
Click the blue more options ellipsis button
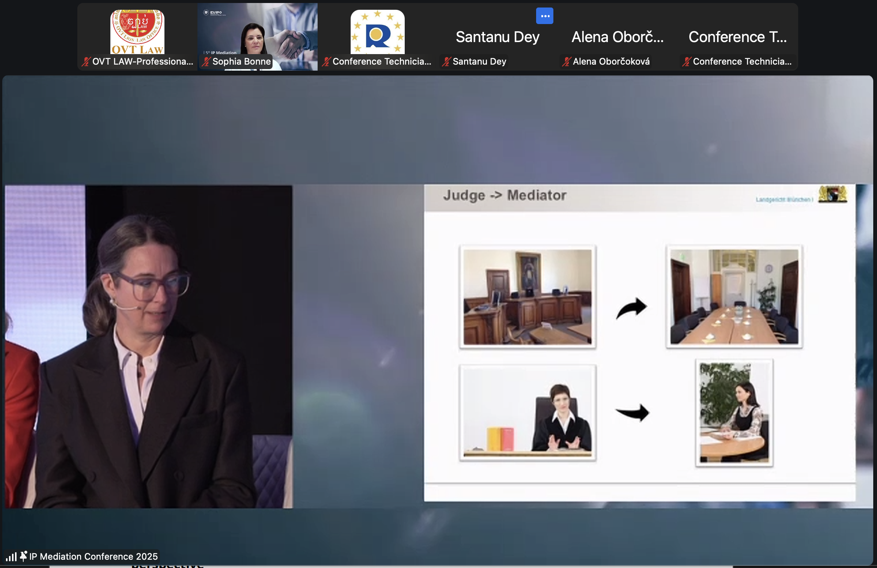tap(544, 16)
